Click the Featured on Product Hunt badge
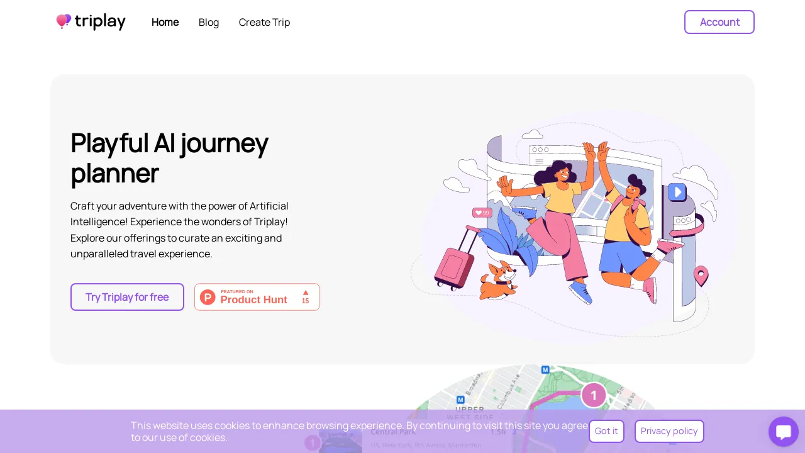805x453 pixels. [257, 297]
